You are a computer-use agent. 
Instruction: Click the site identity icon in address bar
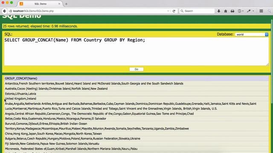point(11,11)
